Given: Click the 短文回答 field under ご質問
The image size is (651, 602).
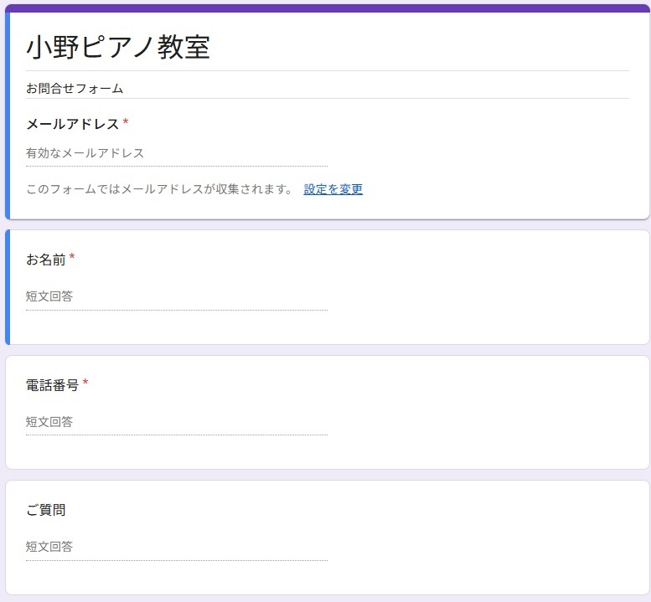Looking at the screenshot, I should point(176,547).
